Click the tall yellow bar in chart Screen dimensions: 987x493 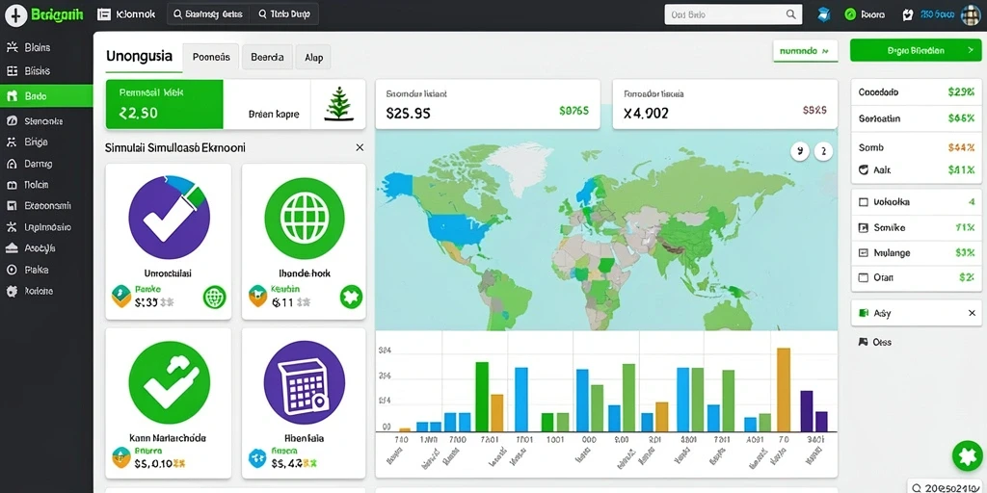point(784,389)
